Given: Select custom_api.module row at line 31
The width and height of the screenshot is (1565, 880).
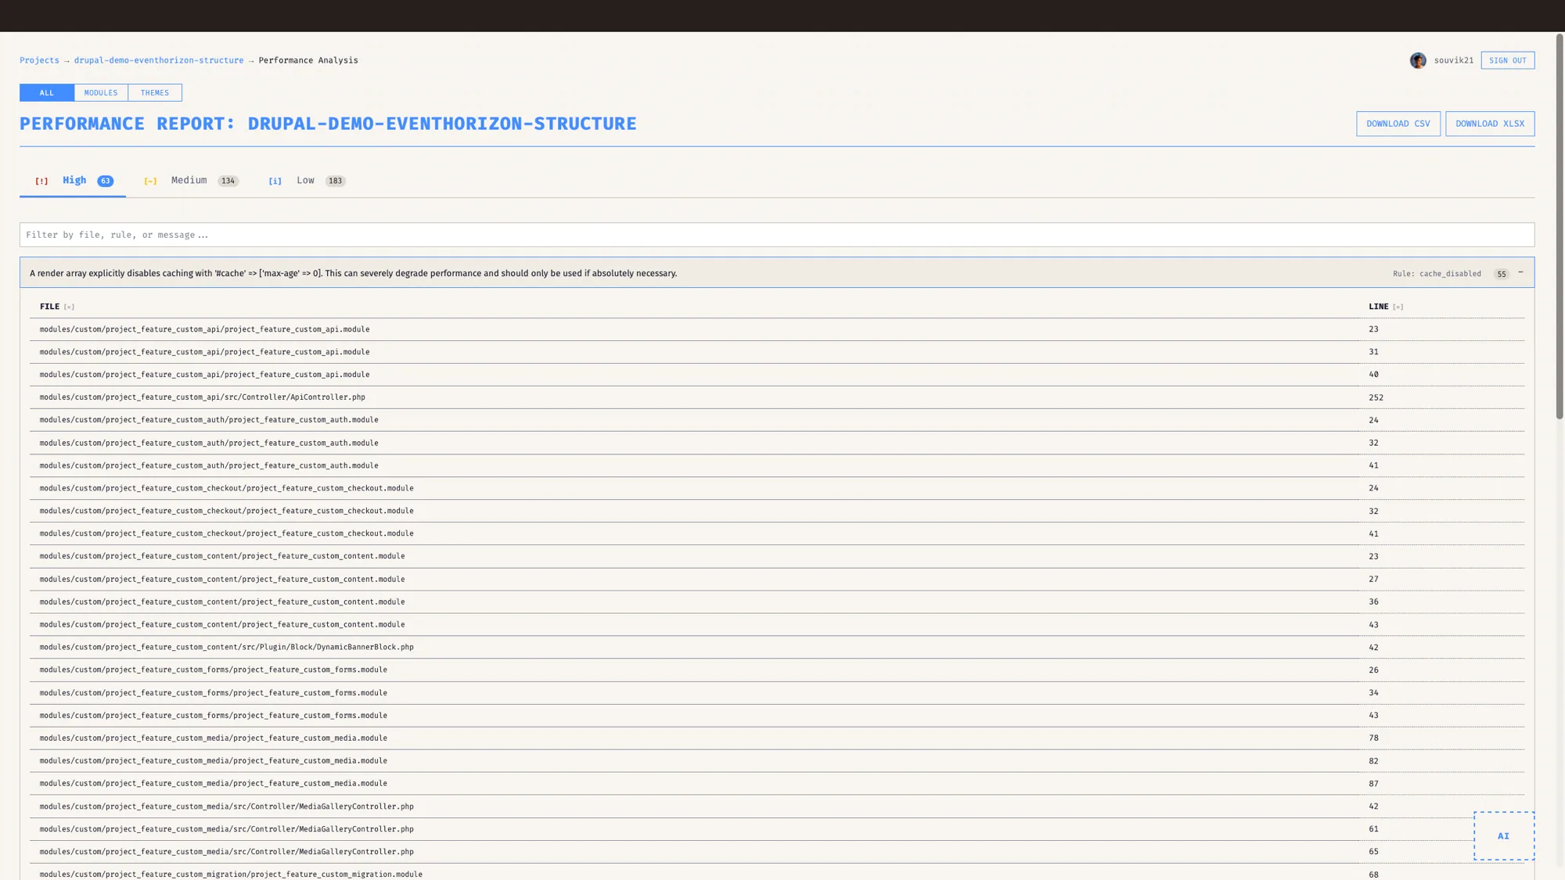Looking at the screenshot, I should point(777,352).
